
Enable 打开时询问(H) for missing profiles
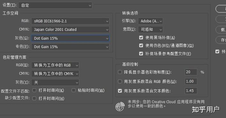(x=34, y=98)
